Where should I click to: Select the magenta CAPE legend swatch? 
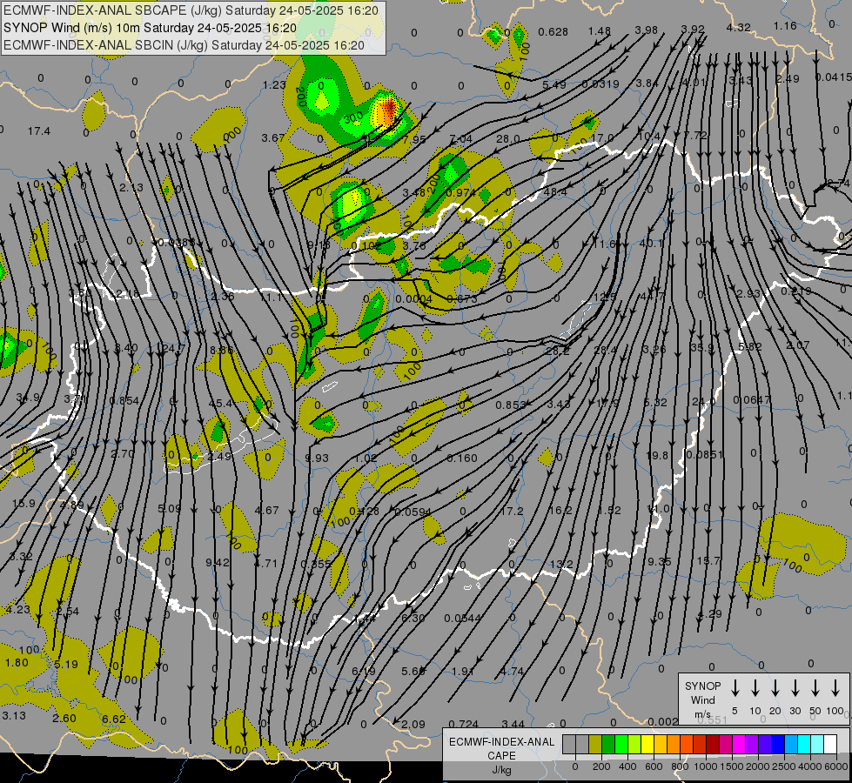point(739,744)
